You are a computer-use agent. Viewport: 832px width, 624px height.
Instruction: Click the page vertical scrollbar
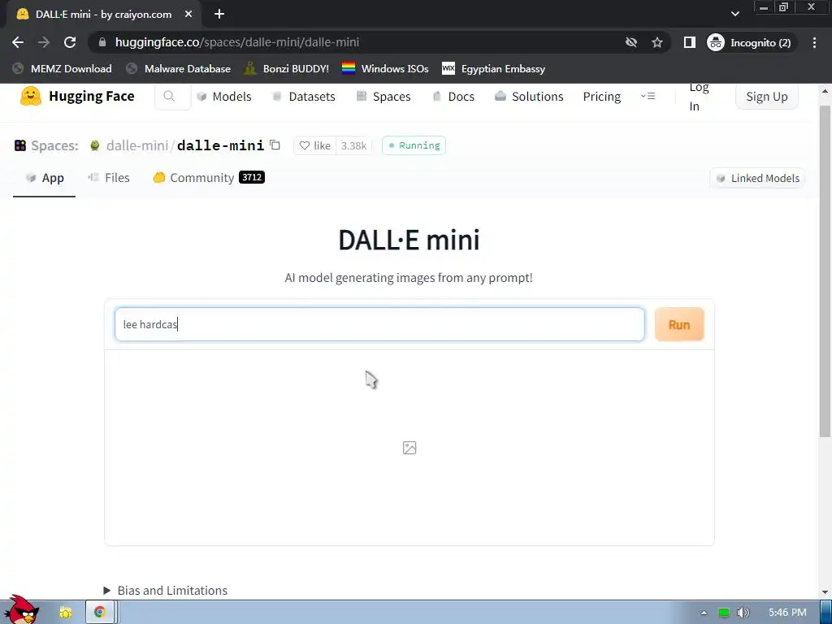pyautogui.click(x=825, y=271)
